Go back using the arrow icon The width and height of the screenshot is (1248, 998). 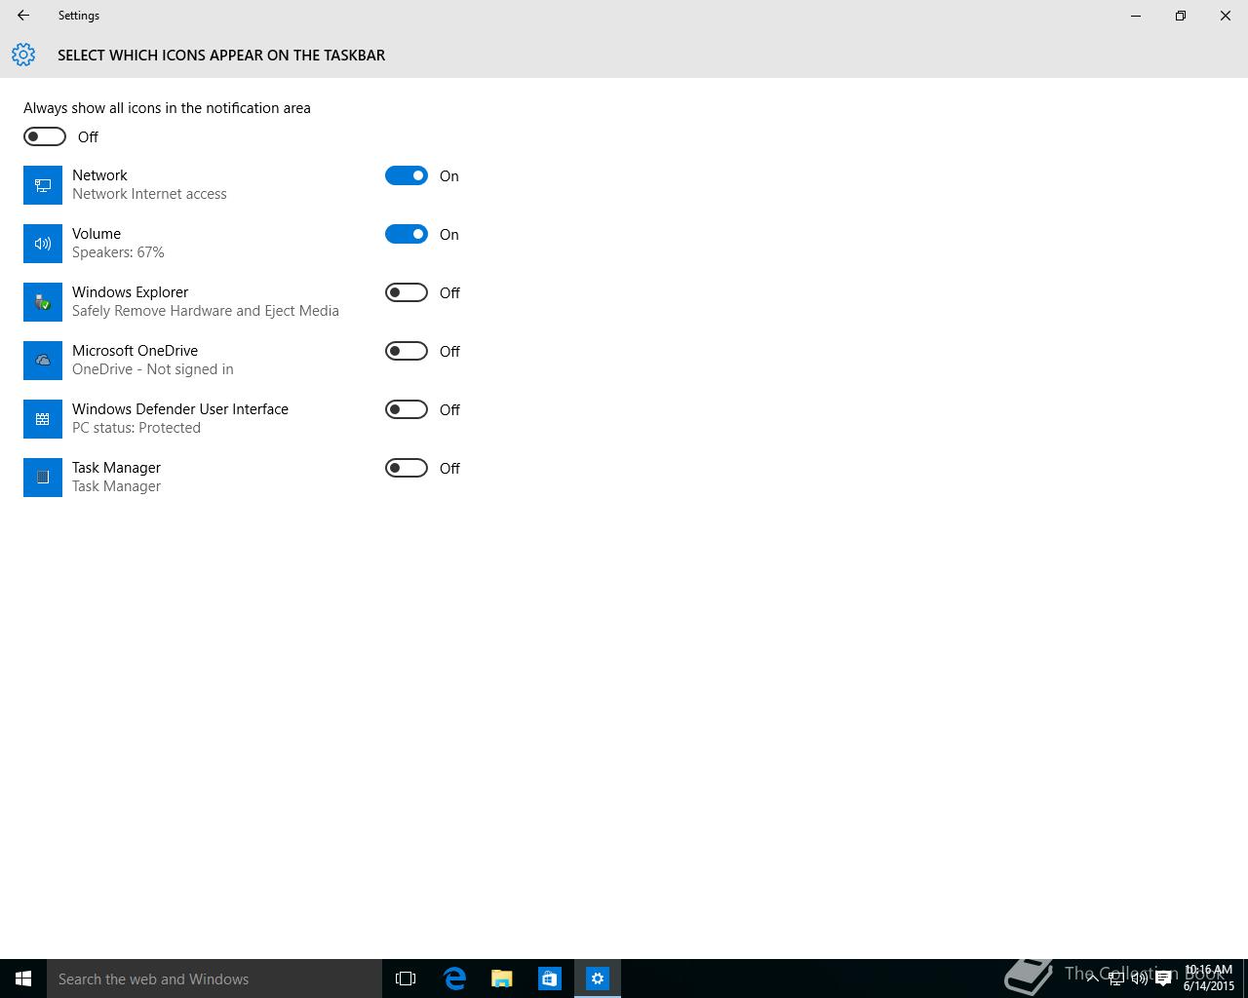click(23, 16)
